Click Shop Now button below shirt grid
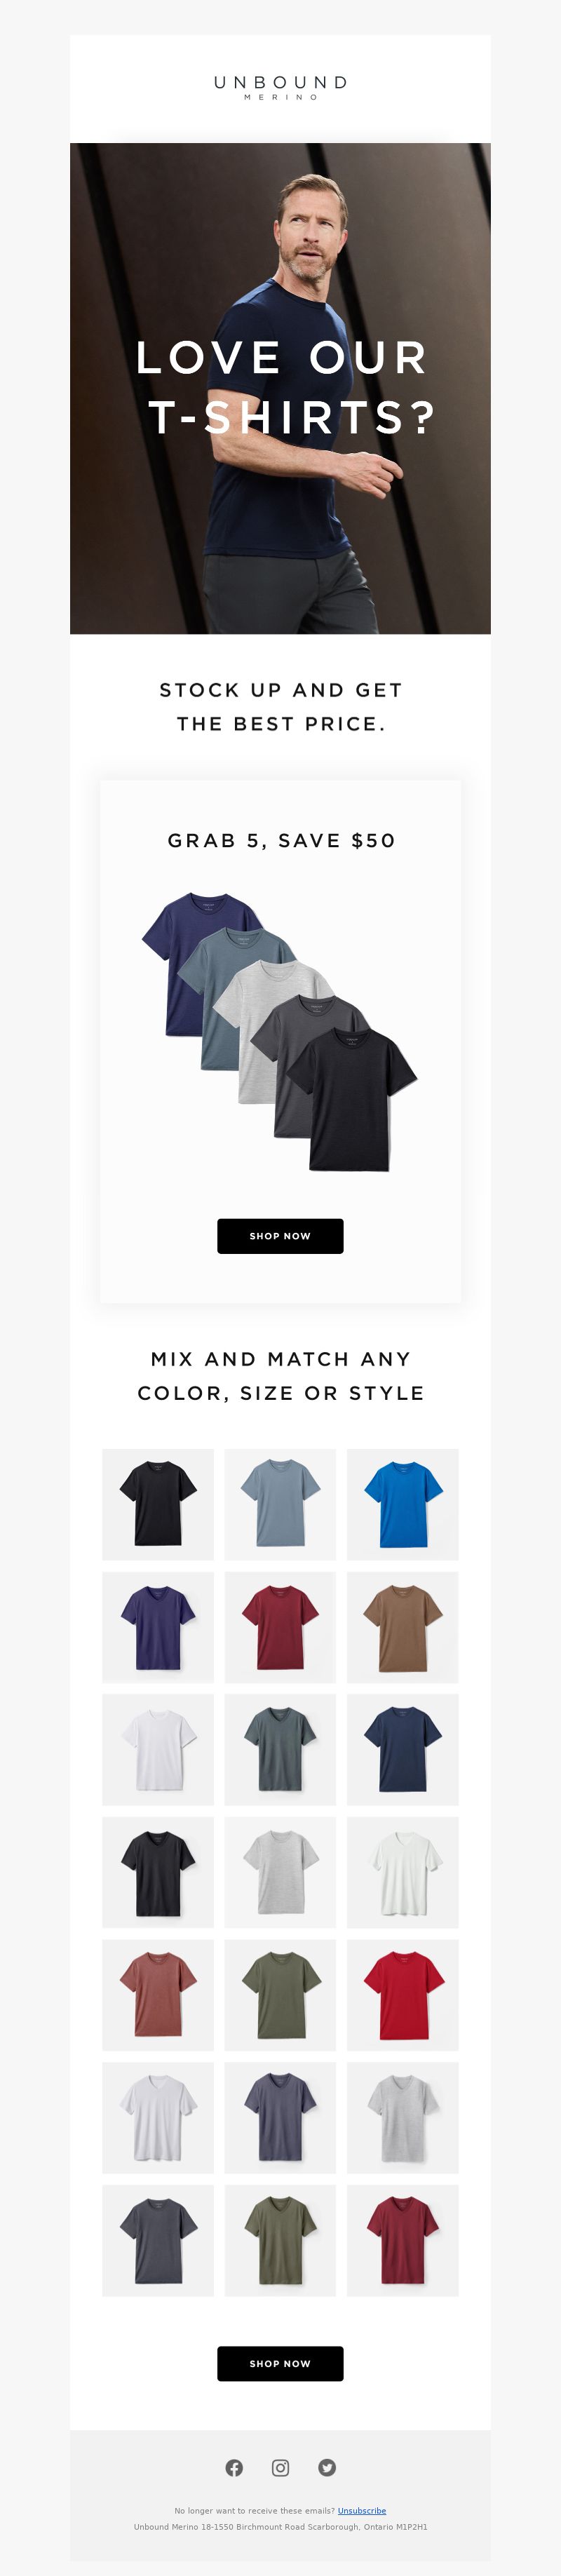The image size is (561, 2576). tap(280, 2363)
